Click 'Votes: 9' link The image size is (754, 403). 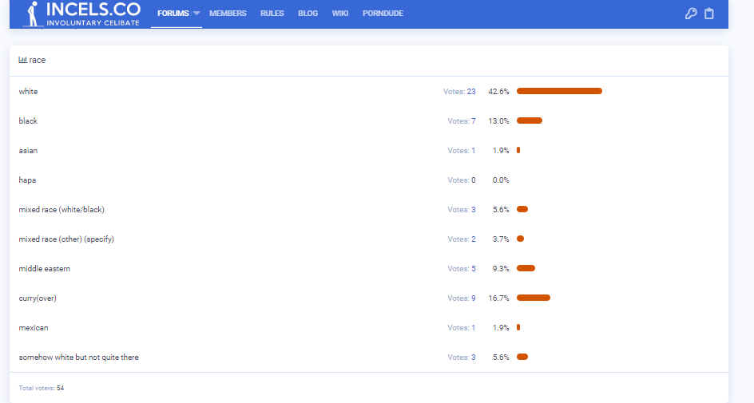coord(461,298)
